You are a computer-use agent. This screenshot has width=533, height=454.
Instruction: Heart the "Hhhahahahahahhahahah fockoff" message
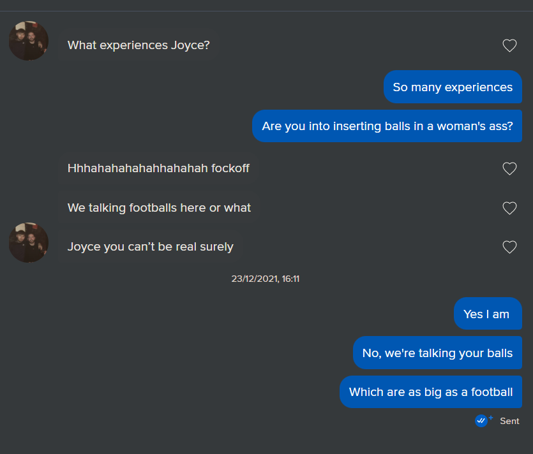(x=509, y=168)
